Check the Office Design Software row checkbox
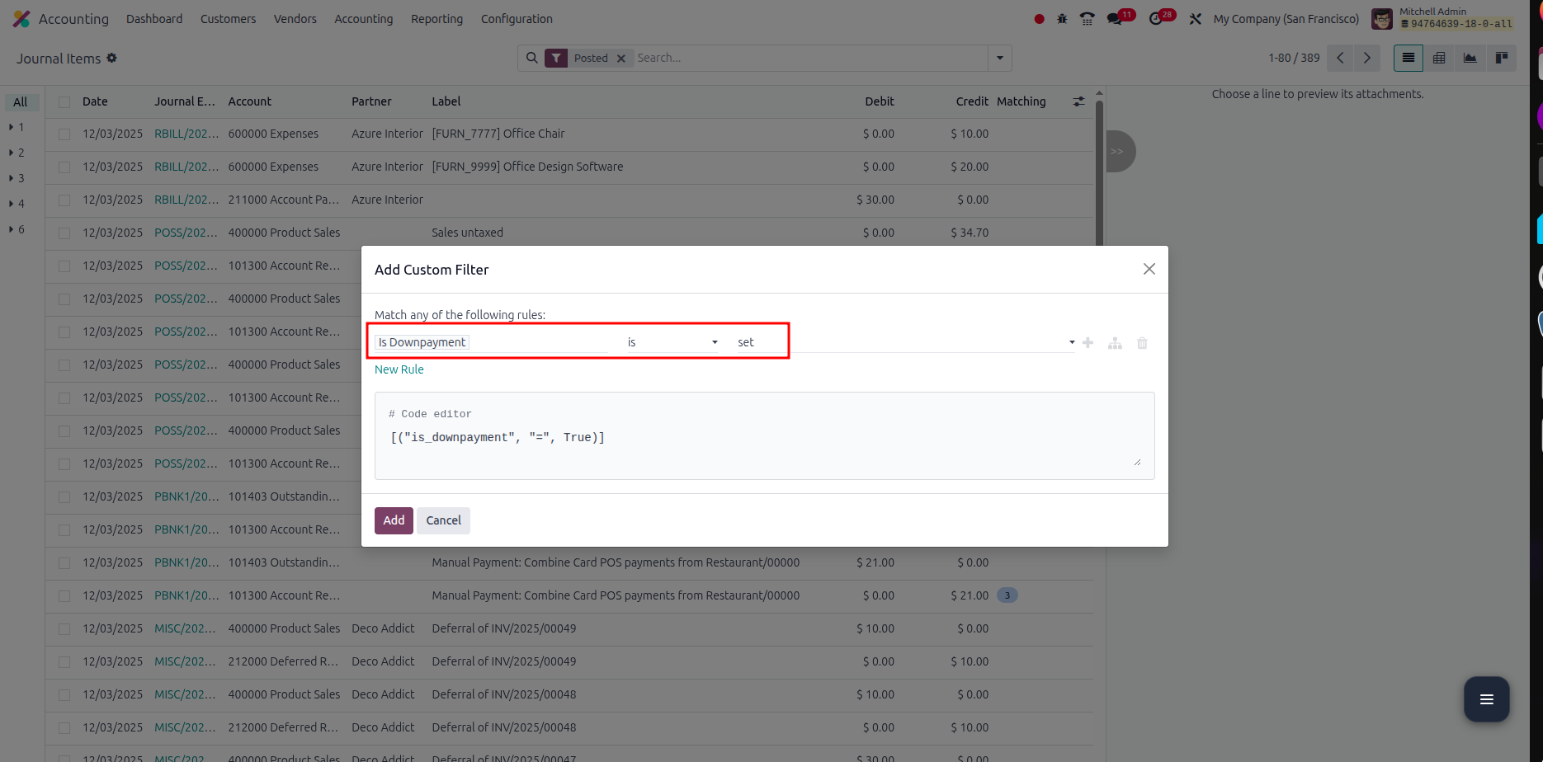Image resolution: width=1543 pixels, height=762 pixels. (x=64, y=167)
